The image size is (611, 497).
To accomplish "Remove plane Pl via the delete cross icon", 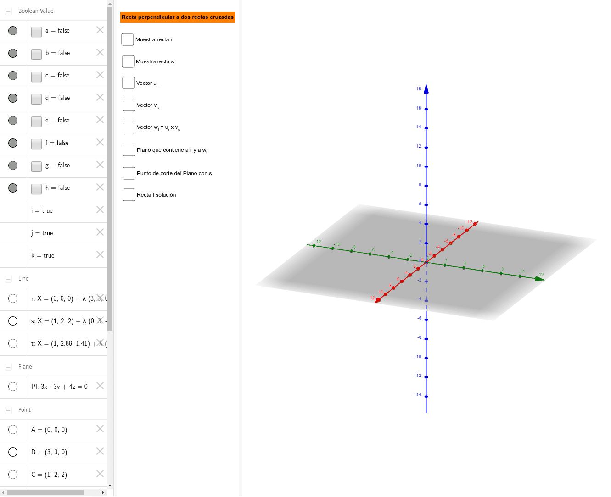I will [x=100, y=386].
